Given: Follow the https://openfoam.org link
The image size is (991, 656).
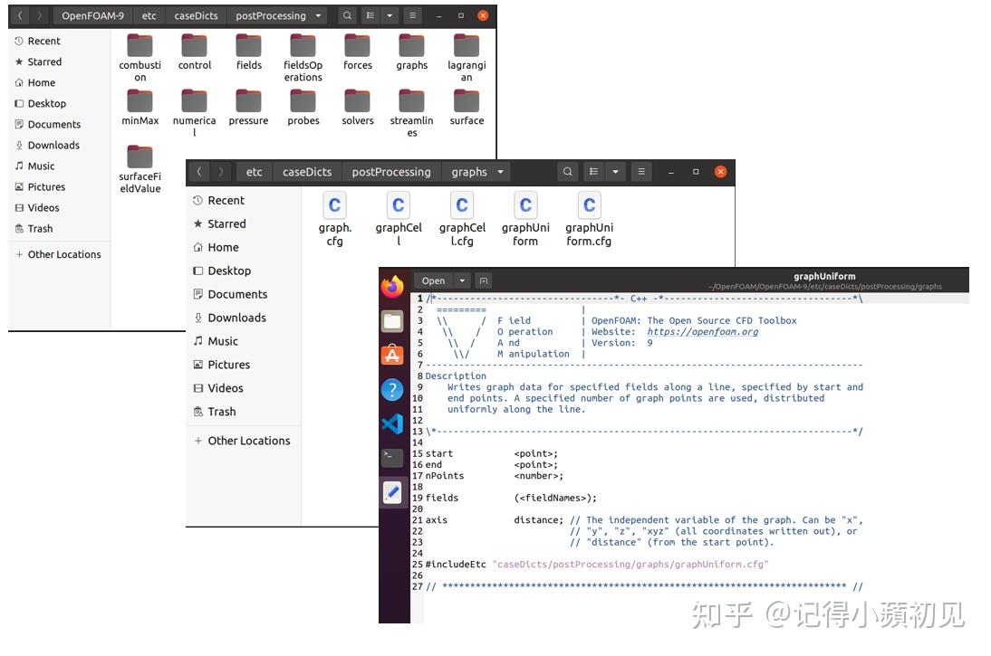Looking at the screenshot, I should [703, 331].
